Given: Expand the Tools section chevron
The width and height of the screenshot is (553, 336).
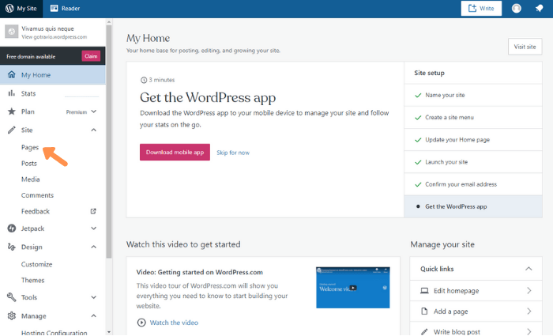Looking at the screenshot, I should tap(93, 297).
